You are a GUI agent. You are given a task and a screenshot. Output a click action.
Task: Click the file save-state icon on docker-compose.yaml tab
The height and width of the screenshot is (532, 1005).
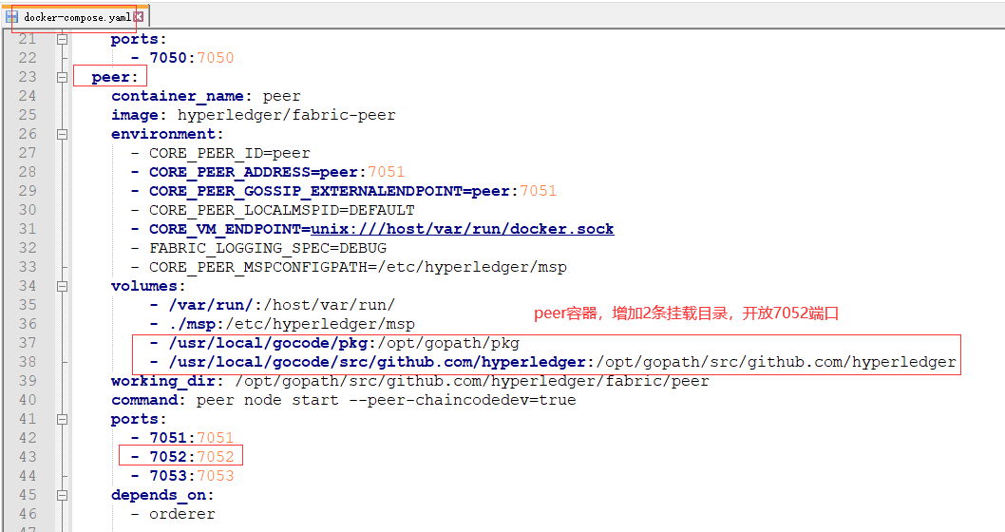pos(12,17)
